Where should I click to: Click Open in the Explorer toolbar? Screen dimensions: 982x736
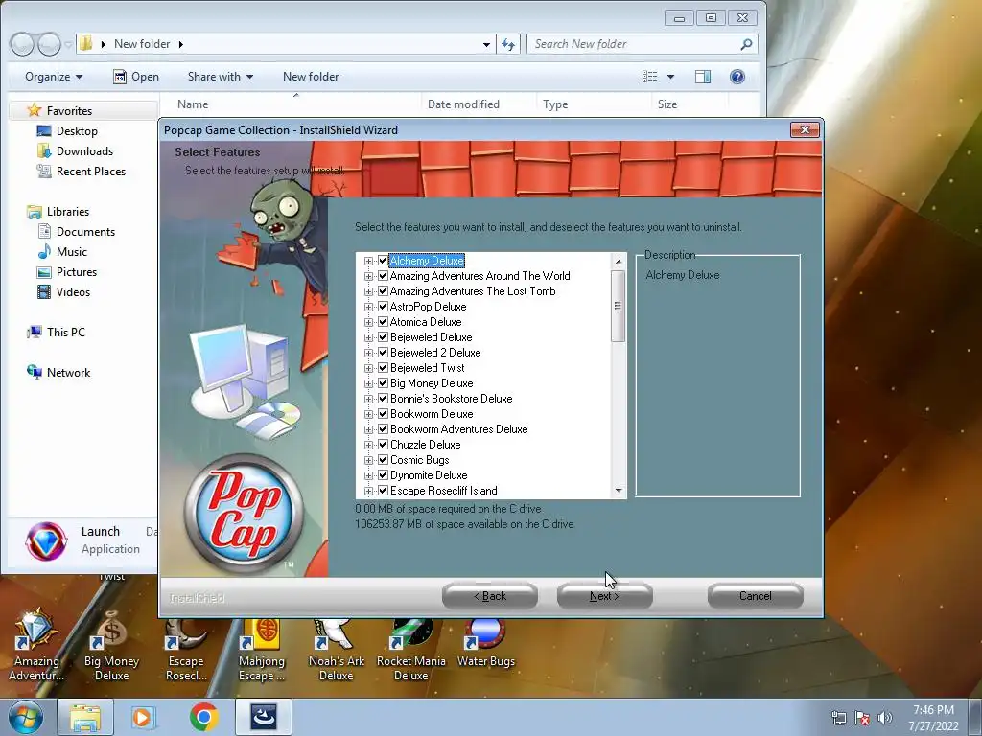136,77
